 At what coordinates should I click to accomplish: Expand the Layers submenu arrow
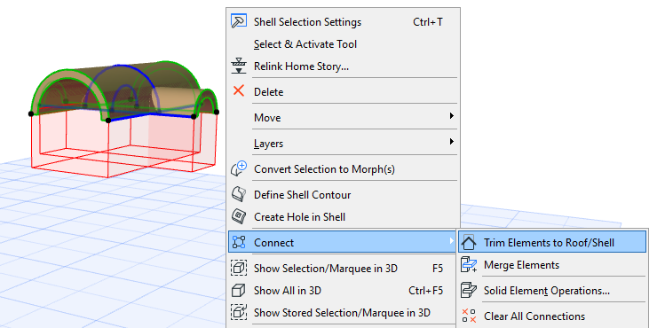452,142
